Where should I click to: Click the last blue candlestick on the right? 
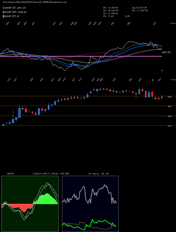click(162, 97)
